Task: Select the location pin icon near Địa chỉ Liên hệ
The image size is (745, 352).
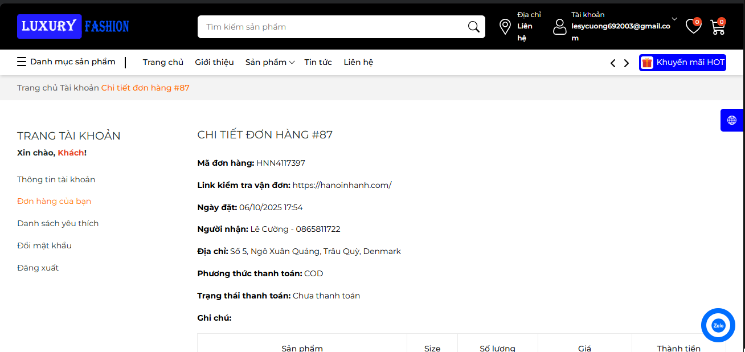Action: tap(505, 26)
